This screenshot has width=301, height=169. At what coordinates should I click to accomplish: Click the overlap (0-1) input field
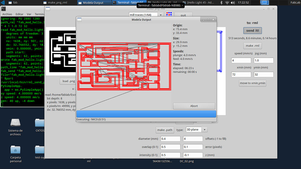(x=170, y=147)
